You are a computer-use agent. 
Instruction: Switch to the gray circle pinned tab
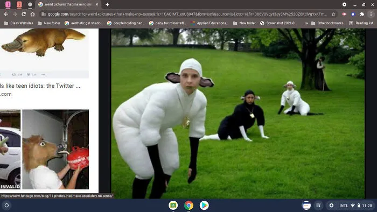(x=30, y=4)
